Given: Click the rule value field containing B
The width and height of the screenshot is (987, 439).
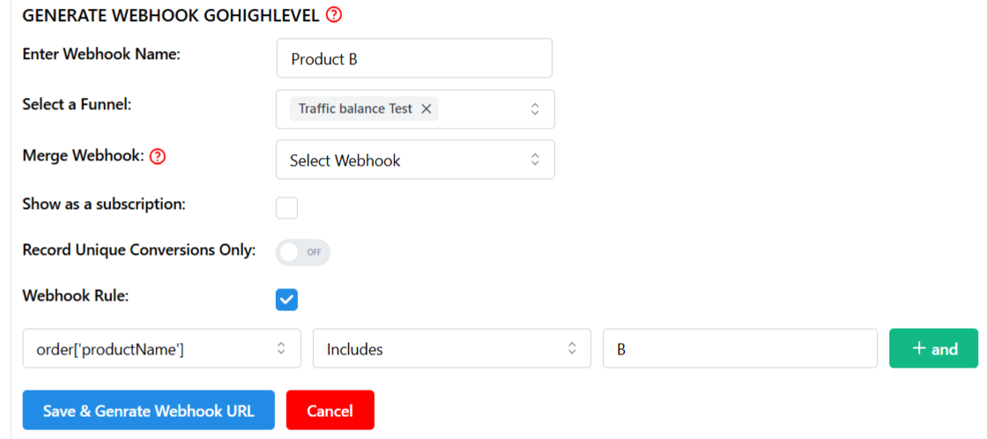Looking at the screenshot, I should pos(740,347).
